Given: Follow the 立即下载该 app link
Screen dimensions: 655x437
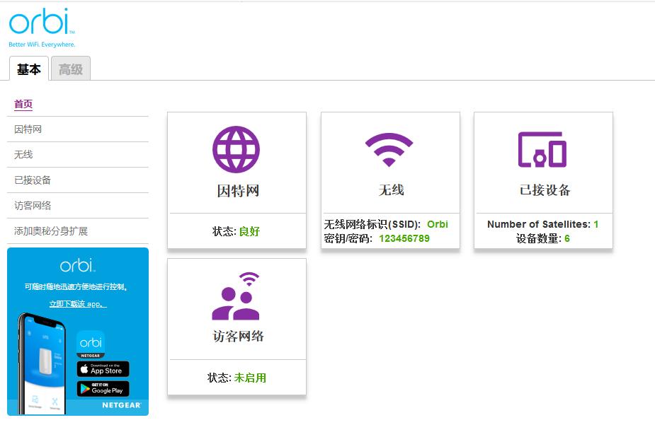Looking at the screenshot, I should pyautogui.click(x=78, y=304).
